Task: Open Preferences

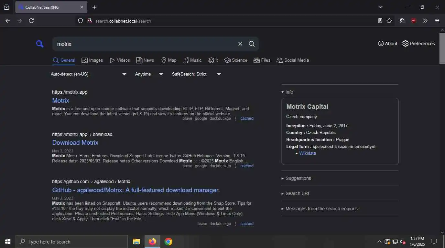Action: point(418,44)
